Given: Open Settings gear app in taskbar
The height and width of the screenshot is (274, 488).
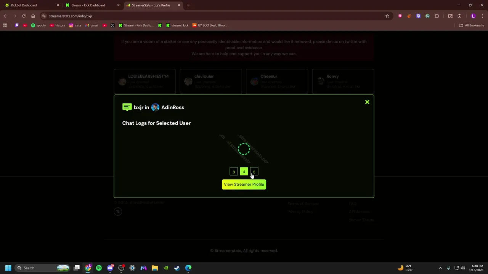Looking at the screenshot, I should [132, 268].
